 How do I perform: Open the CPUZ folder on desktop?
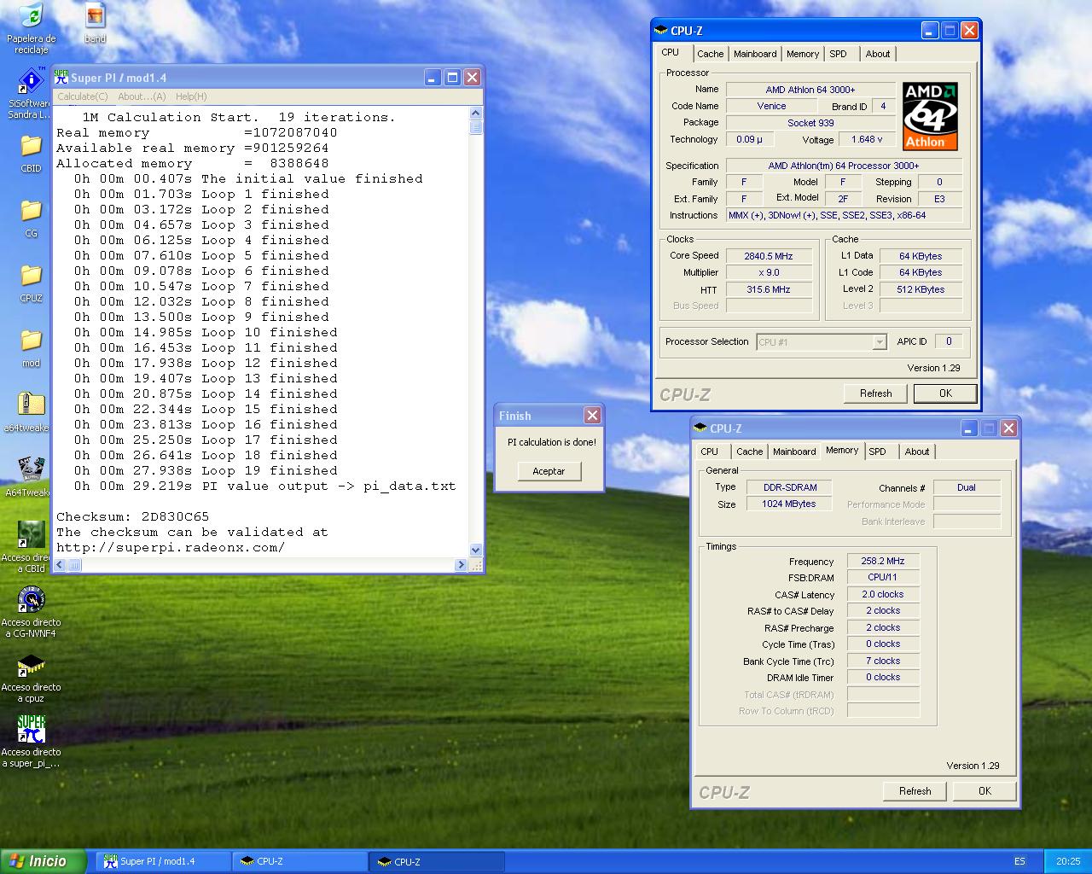[x=31, y=277]
